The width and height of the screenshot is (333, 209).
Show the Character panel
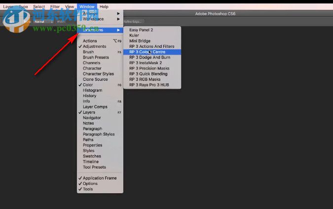coord(100,69)
